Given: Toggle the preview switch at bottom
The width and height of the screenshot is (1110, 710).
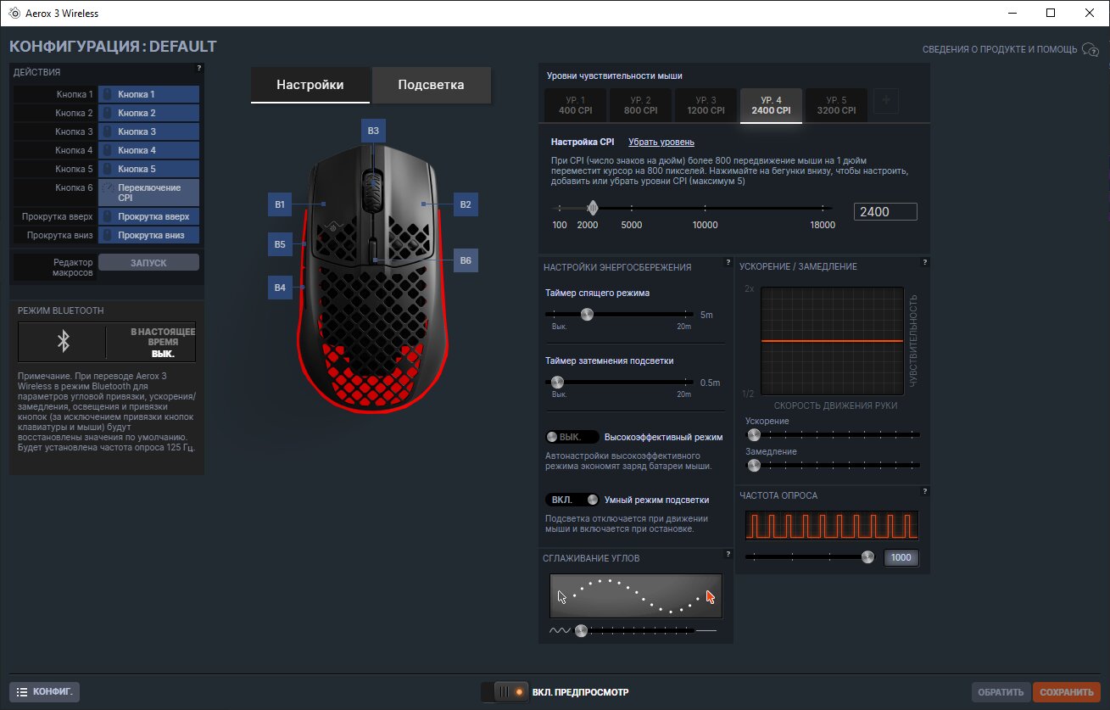Looking at the screenshot, I should (504, 692).
